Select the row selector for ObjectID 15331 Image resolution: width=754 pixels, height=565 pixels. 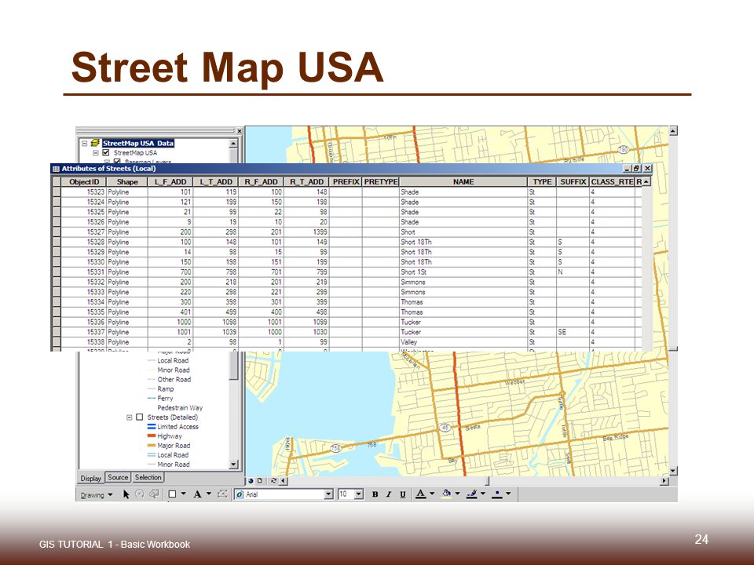57,272
